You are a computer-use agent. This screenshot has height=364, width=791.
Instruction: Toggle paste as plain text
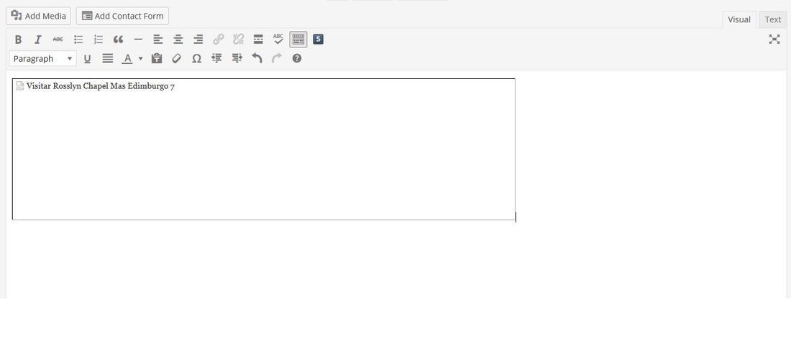[x=156, y=58]
